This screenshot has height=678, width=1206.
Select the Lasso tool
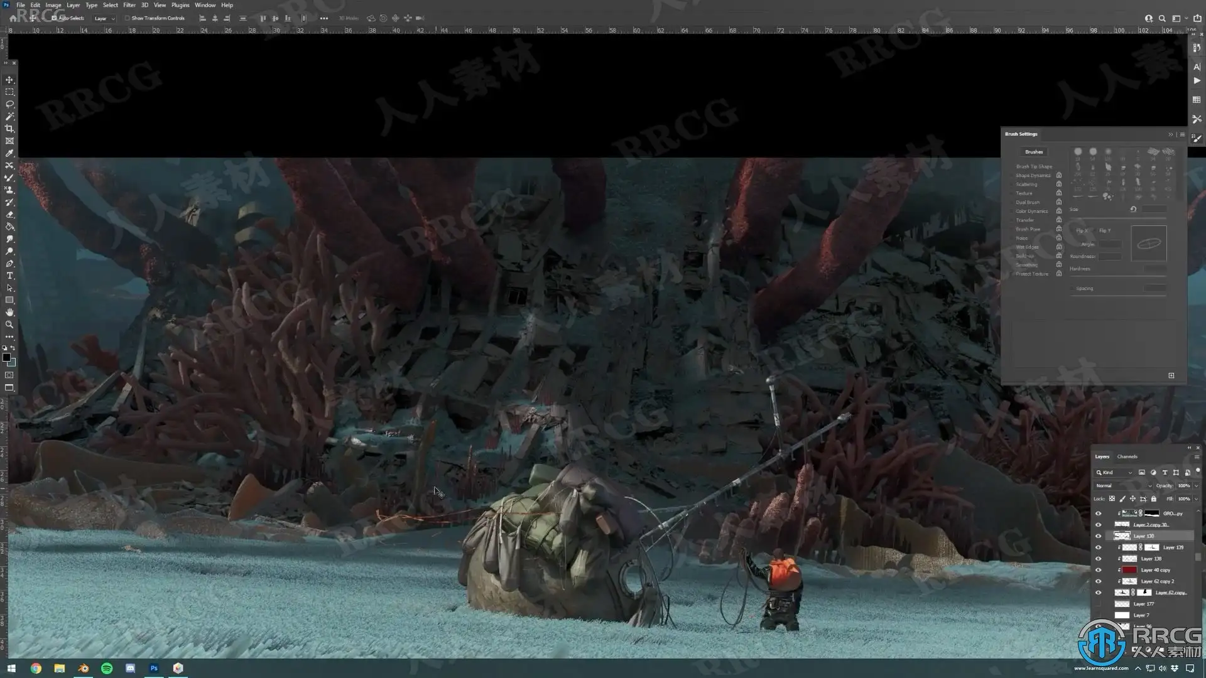(x=9, y=104)
